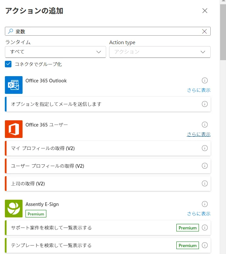Open the ランタイム dropdown
Viewport: 226px width, 254px height.
tap(56, 52)
